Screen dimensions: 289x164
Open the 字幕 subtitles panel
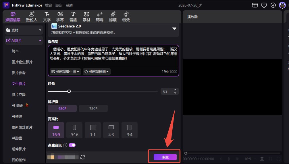pyautogui.click(x=60, y=17)
